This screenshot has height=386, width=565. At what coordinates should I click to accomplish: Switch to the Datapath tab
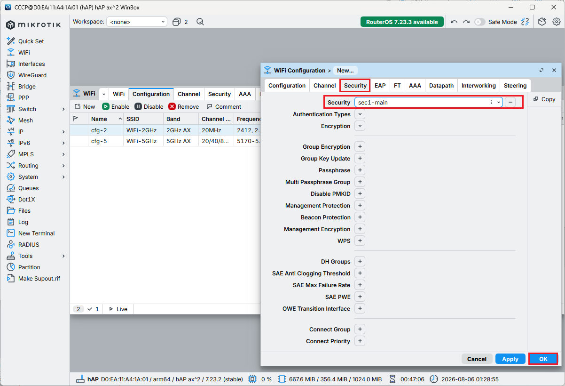point(441,86)
